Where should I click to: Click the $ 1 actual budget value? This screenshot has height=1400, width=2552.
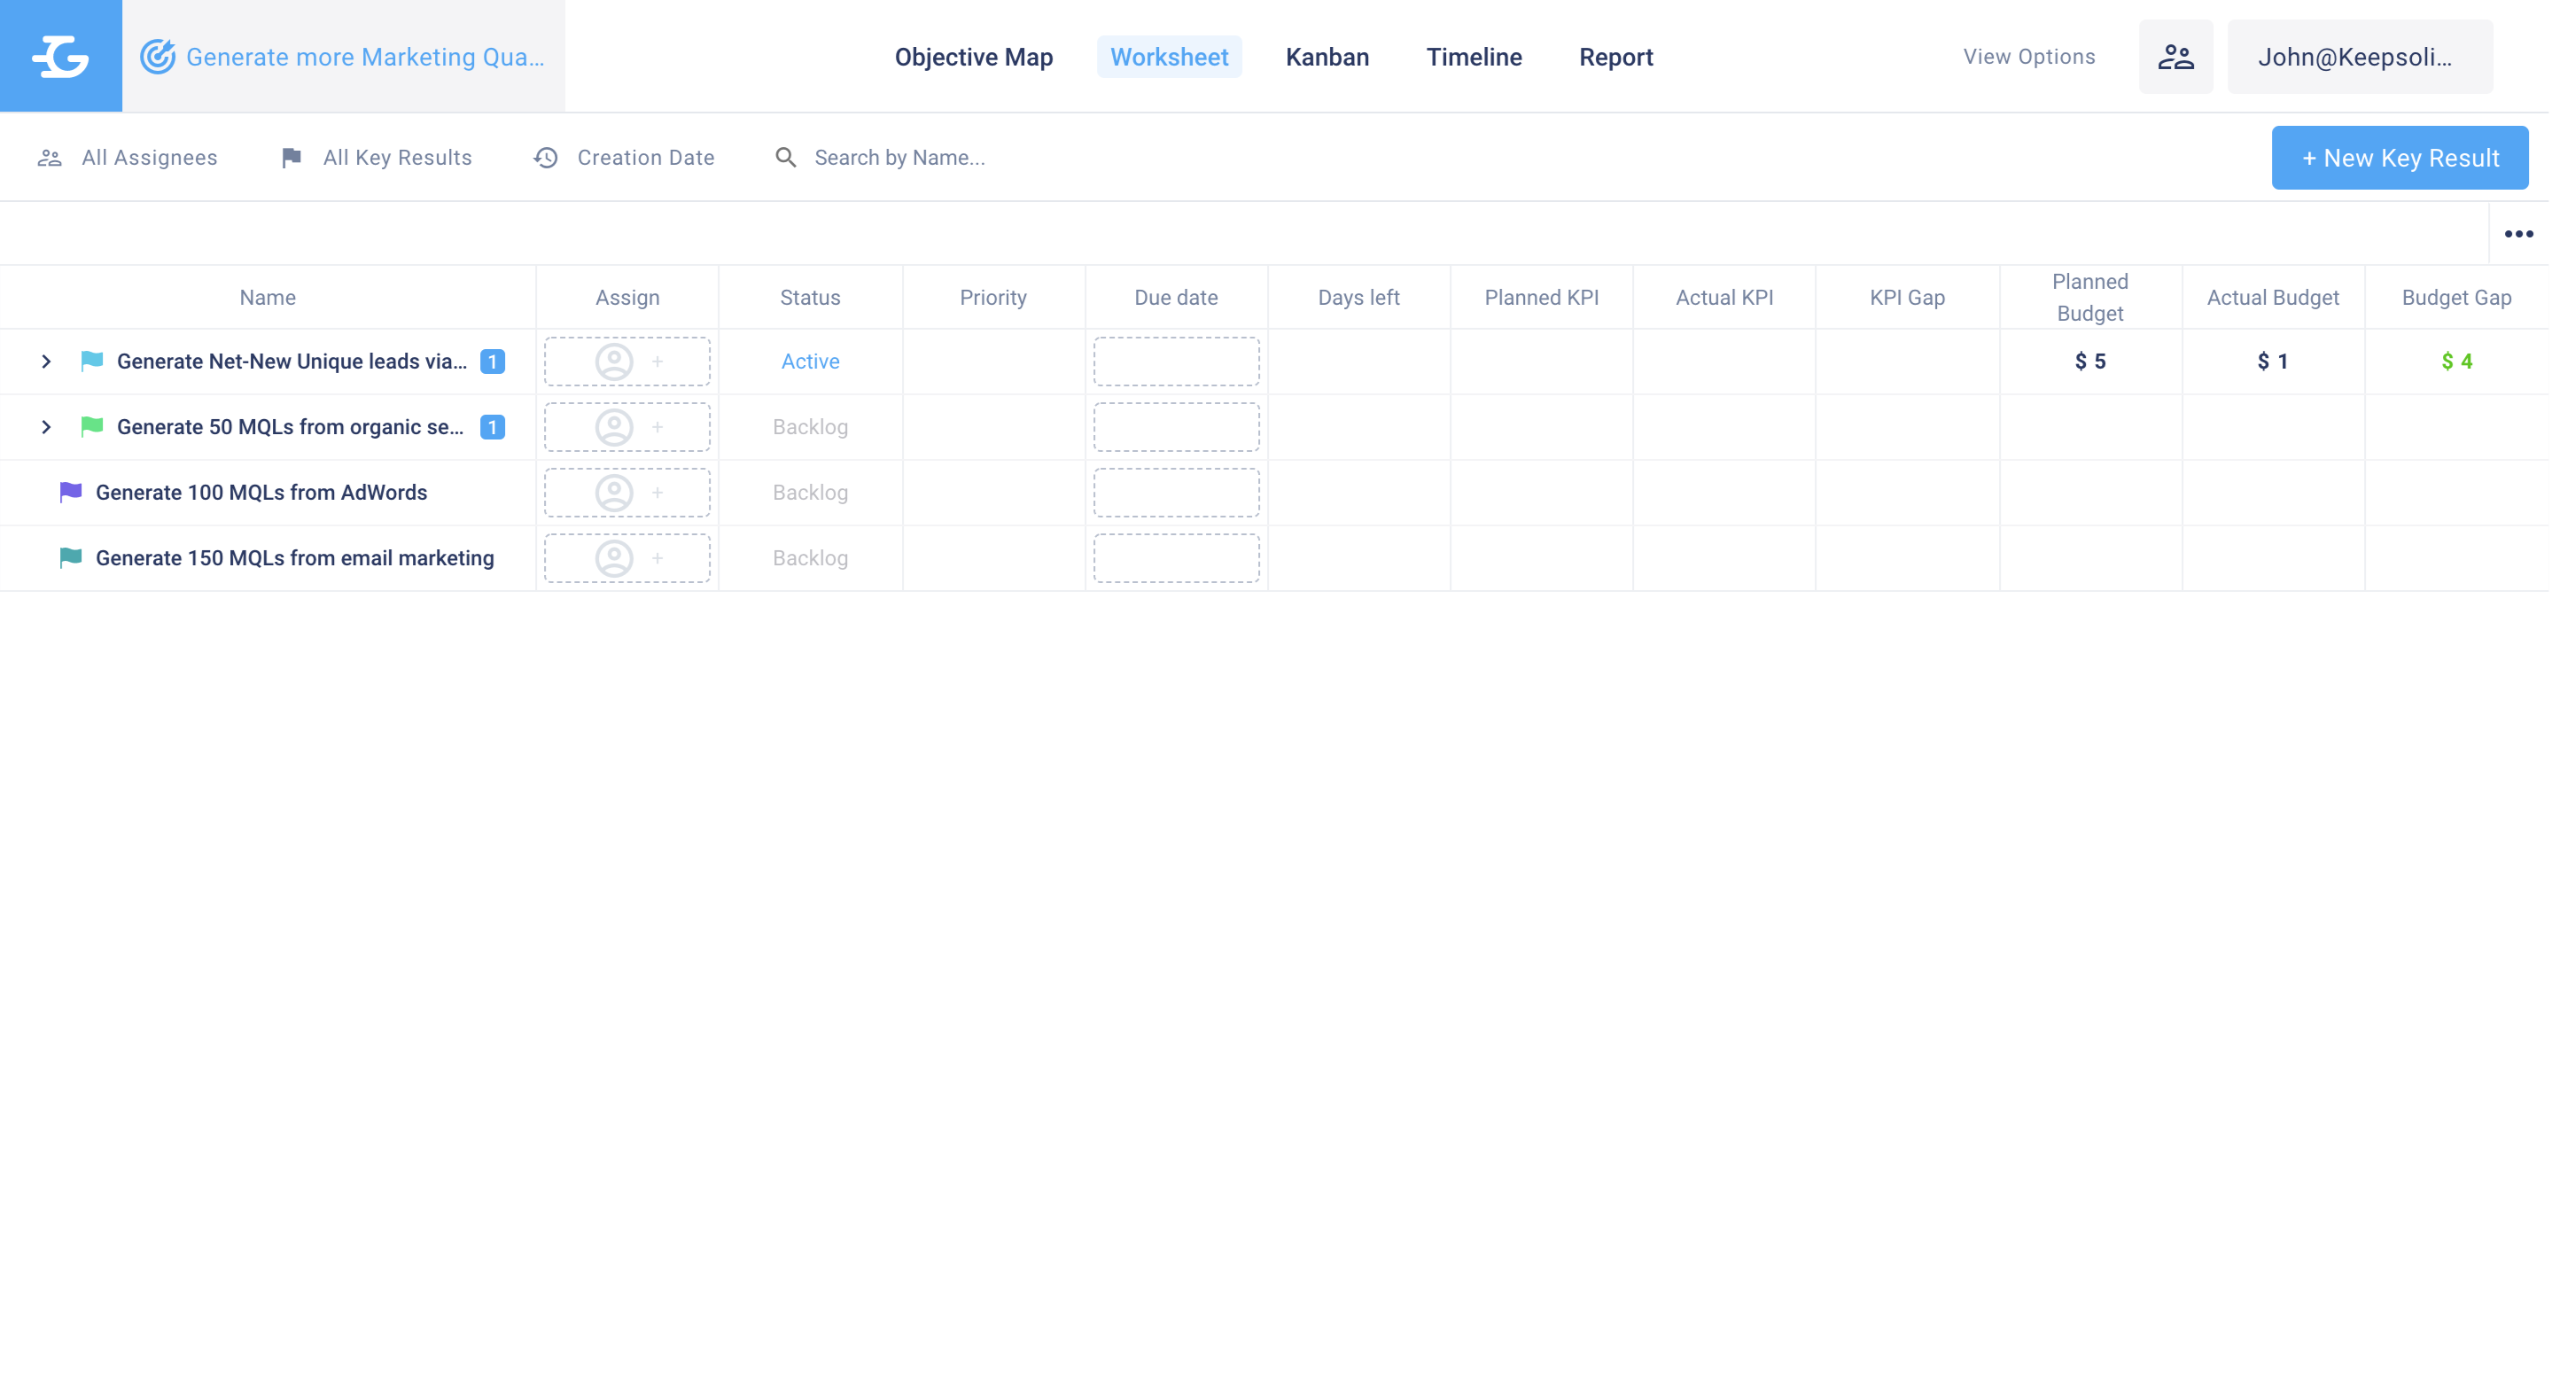(2273, 362)
